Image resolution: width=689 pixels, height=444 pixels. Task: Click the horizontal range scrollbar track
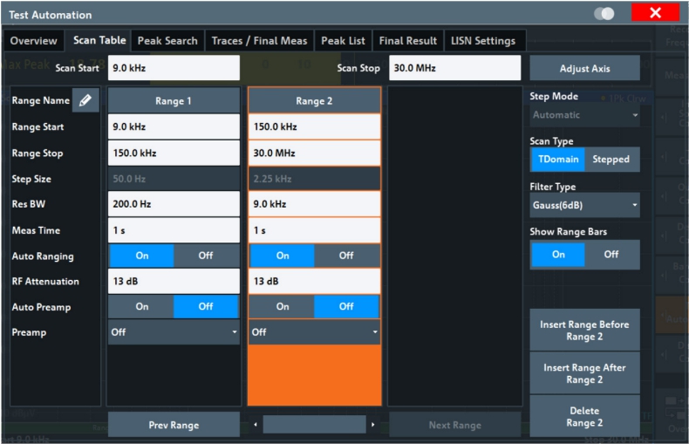tap(314, 425)
